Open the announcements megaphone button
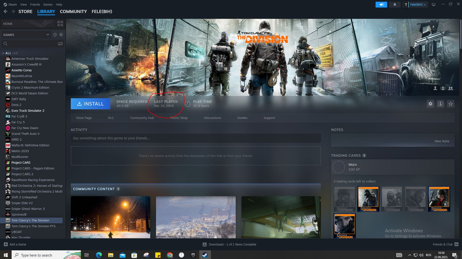 point(381,4)
